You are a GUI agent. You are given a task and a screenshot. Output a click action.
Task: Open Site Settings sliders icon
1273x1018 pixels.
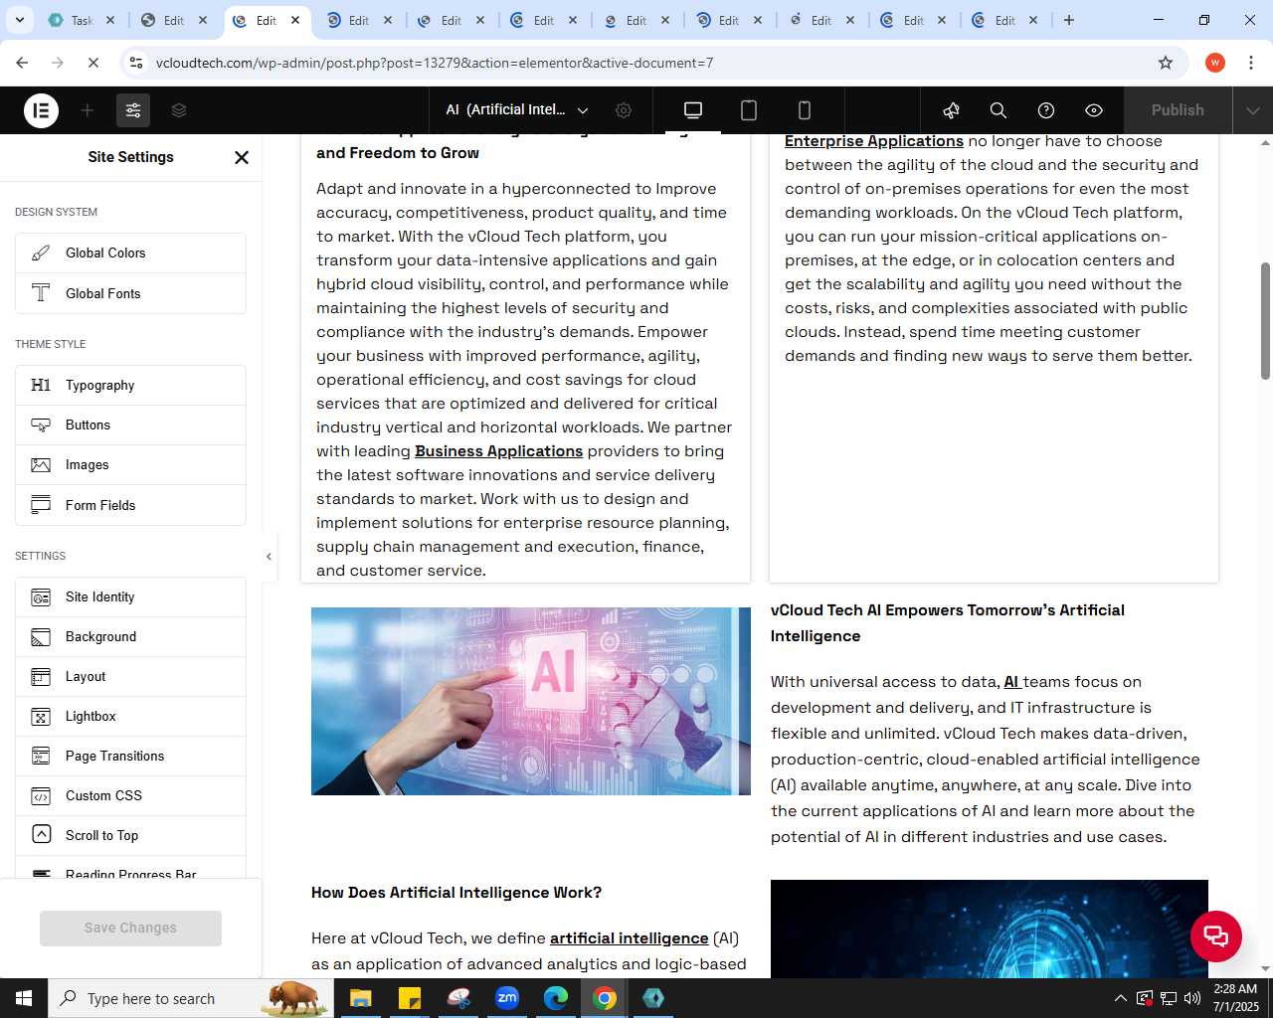click(x=133, y=110)
